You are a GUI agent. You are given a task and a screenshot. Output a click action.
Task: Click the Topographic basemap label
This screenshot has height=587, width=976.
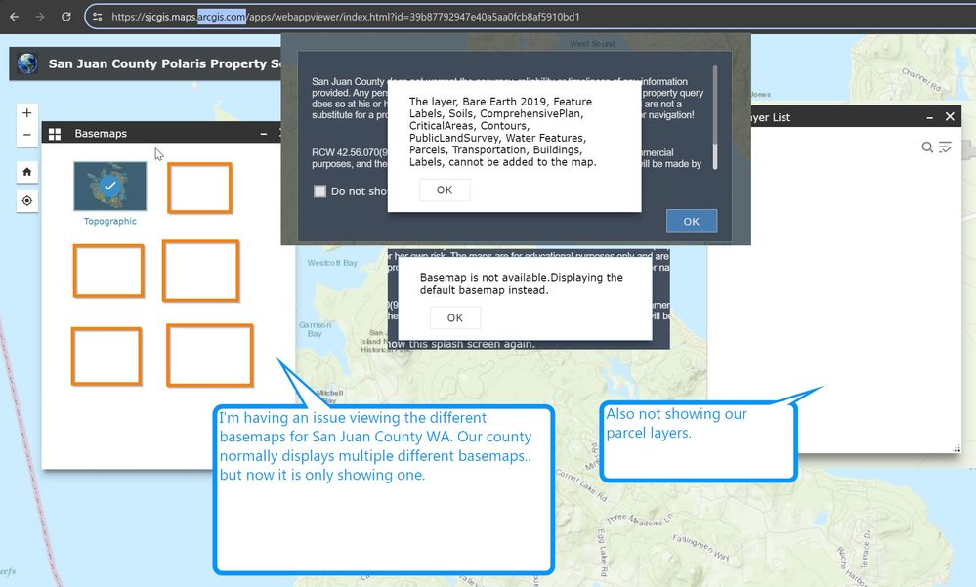tap(110, 221)
